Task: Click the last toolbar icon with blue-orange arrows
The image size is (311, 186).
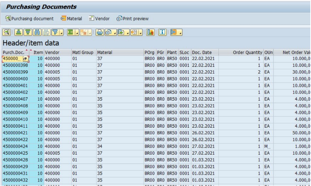Action: 174,32
